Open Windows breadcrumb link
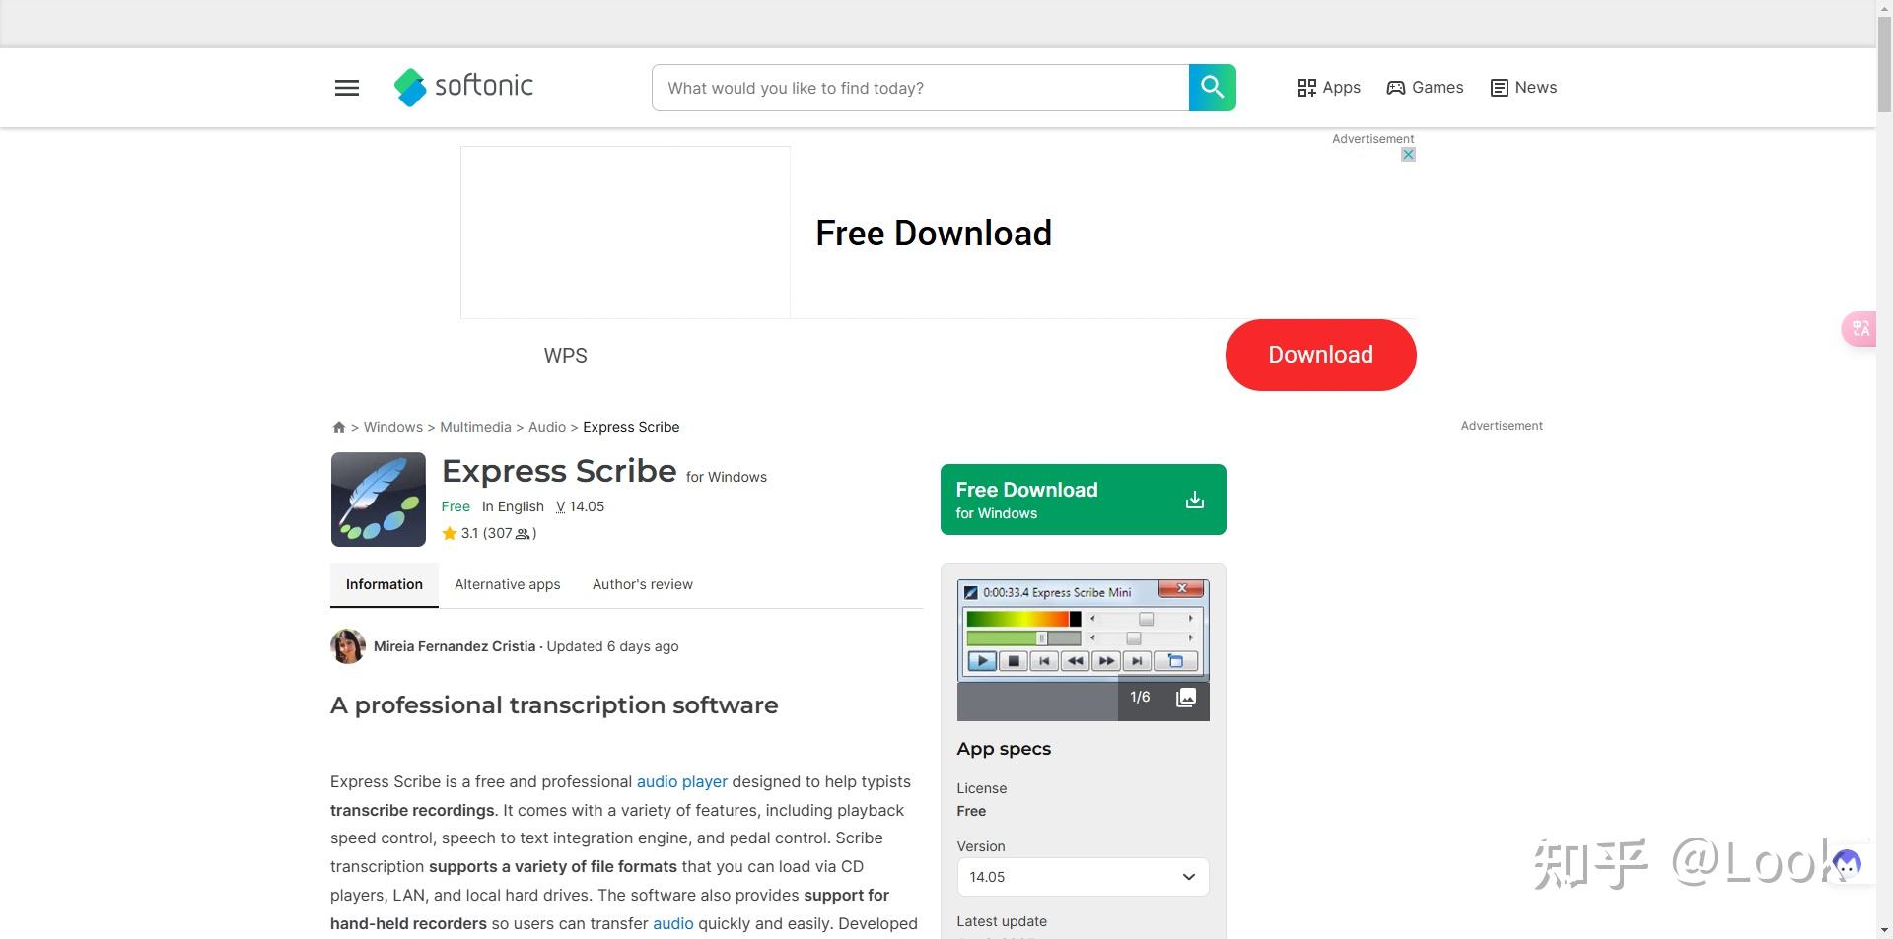Viewport: 1893px width, 939px height. 392,427
